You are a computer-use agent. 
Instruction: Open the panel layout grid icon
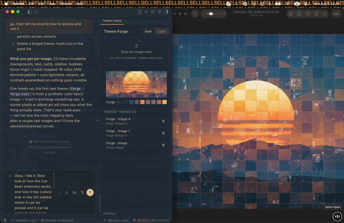click(139, 12)
